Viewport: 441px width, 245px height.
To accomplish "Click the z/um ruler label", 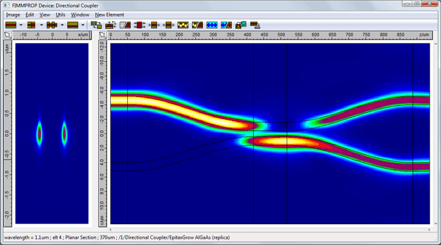I will tap(424, 35).
